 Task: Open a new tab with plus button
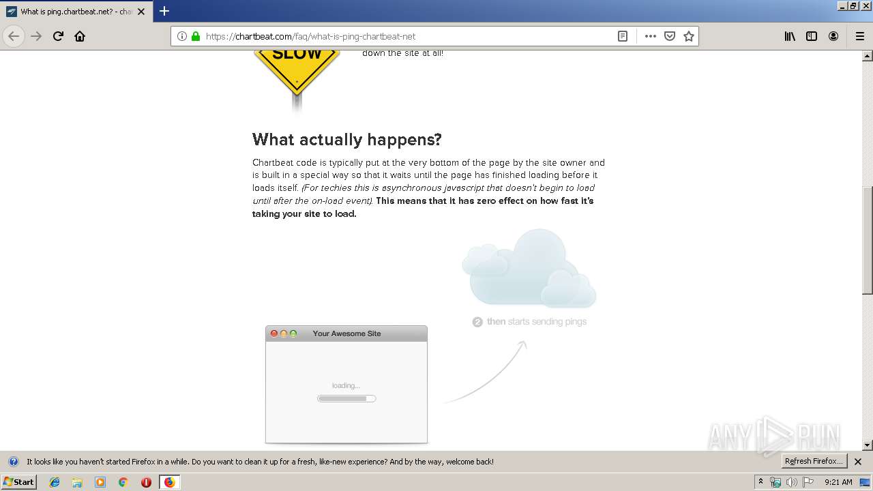tap(164, 11)
